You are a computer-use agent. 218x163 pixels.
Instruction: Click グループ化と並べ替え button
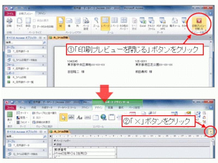click(44, 113)
